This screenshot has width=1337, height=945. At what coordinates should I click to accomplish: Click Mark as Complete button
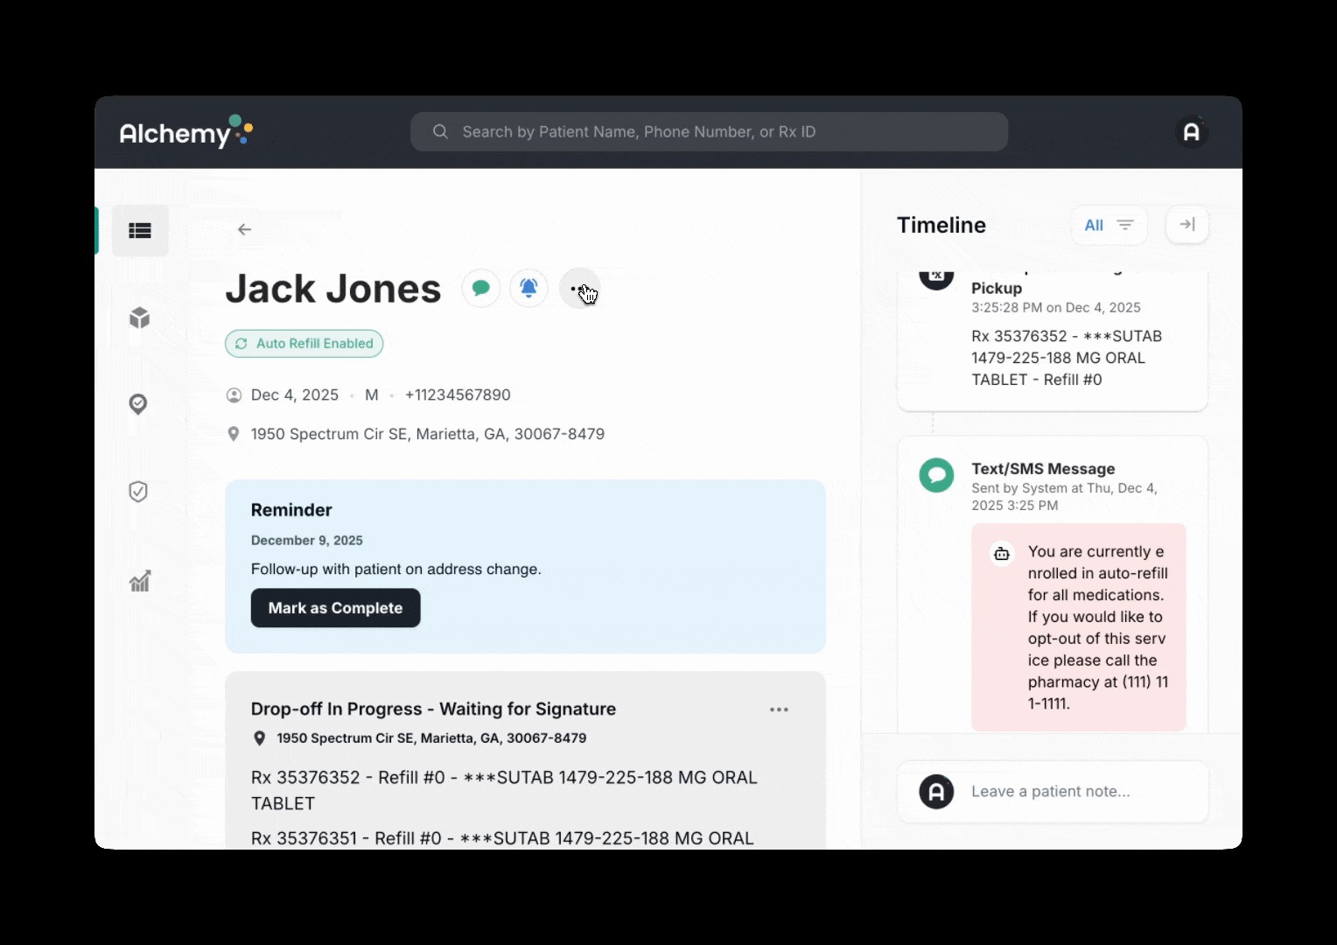[x=336, y=608]
